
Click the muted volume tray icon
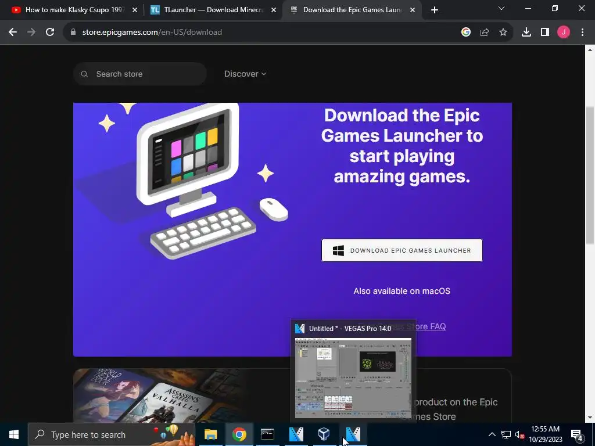pos(519,434)
